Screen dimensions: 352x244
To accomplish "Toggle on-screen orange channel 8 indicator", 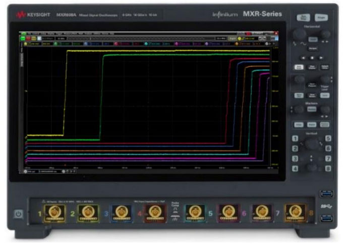I will tap(237, 44).
